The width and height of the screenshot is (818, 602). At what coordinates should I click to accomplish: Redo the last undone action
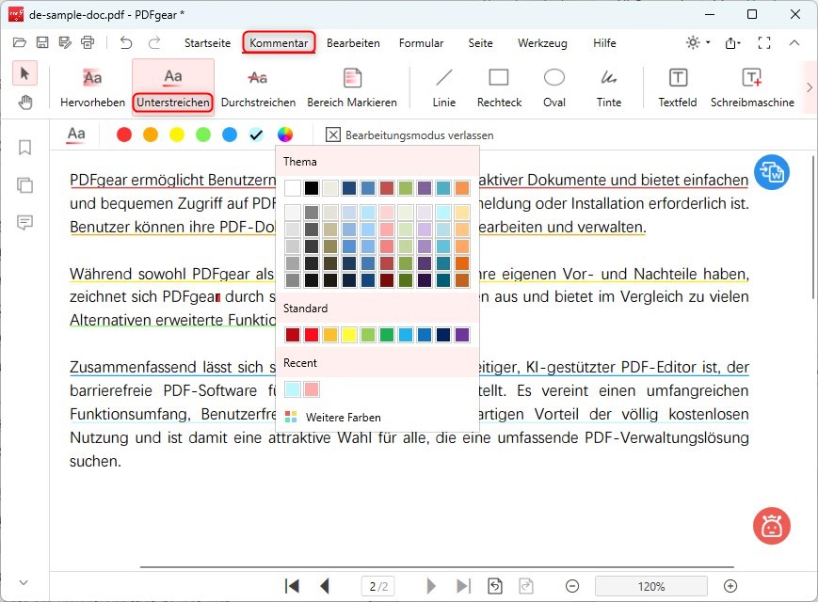click(153, 42)
